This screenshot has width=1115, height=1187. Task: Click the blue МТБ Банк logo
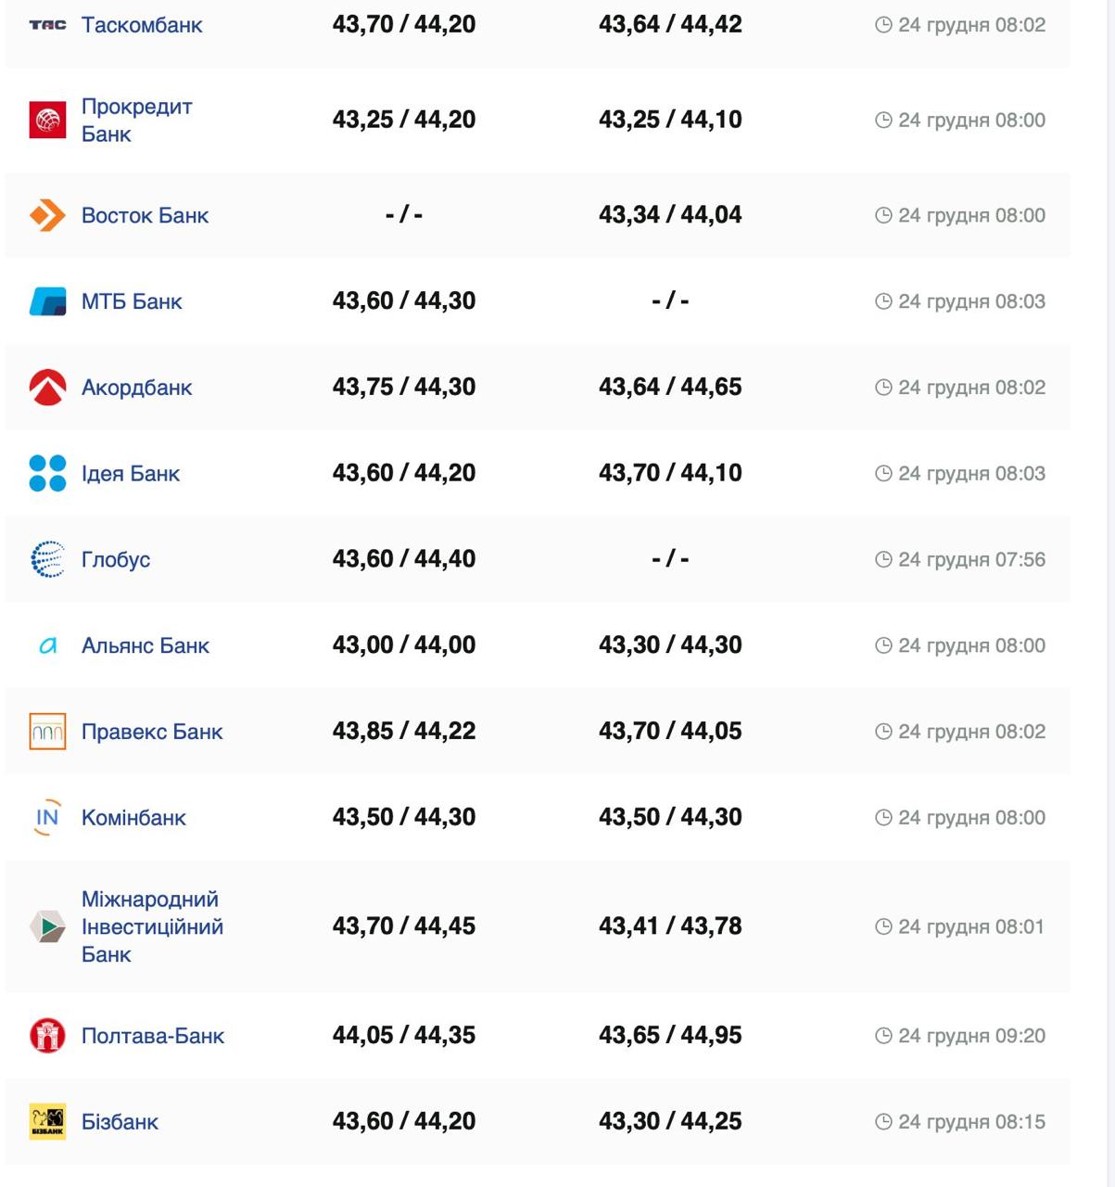coord(47,301)
